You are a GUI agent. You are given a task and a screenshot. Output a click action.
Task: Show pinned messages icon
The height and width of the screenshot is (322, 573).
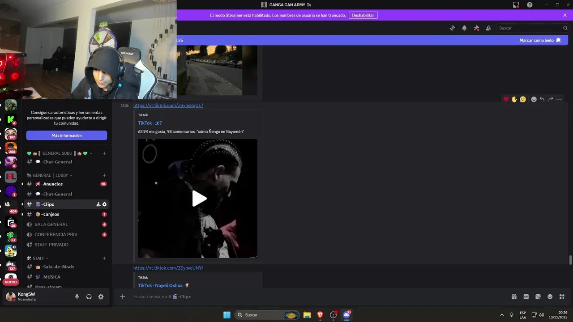click(476, 28)
